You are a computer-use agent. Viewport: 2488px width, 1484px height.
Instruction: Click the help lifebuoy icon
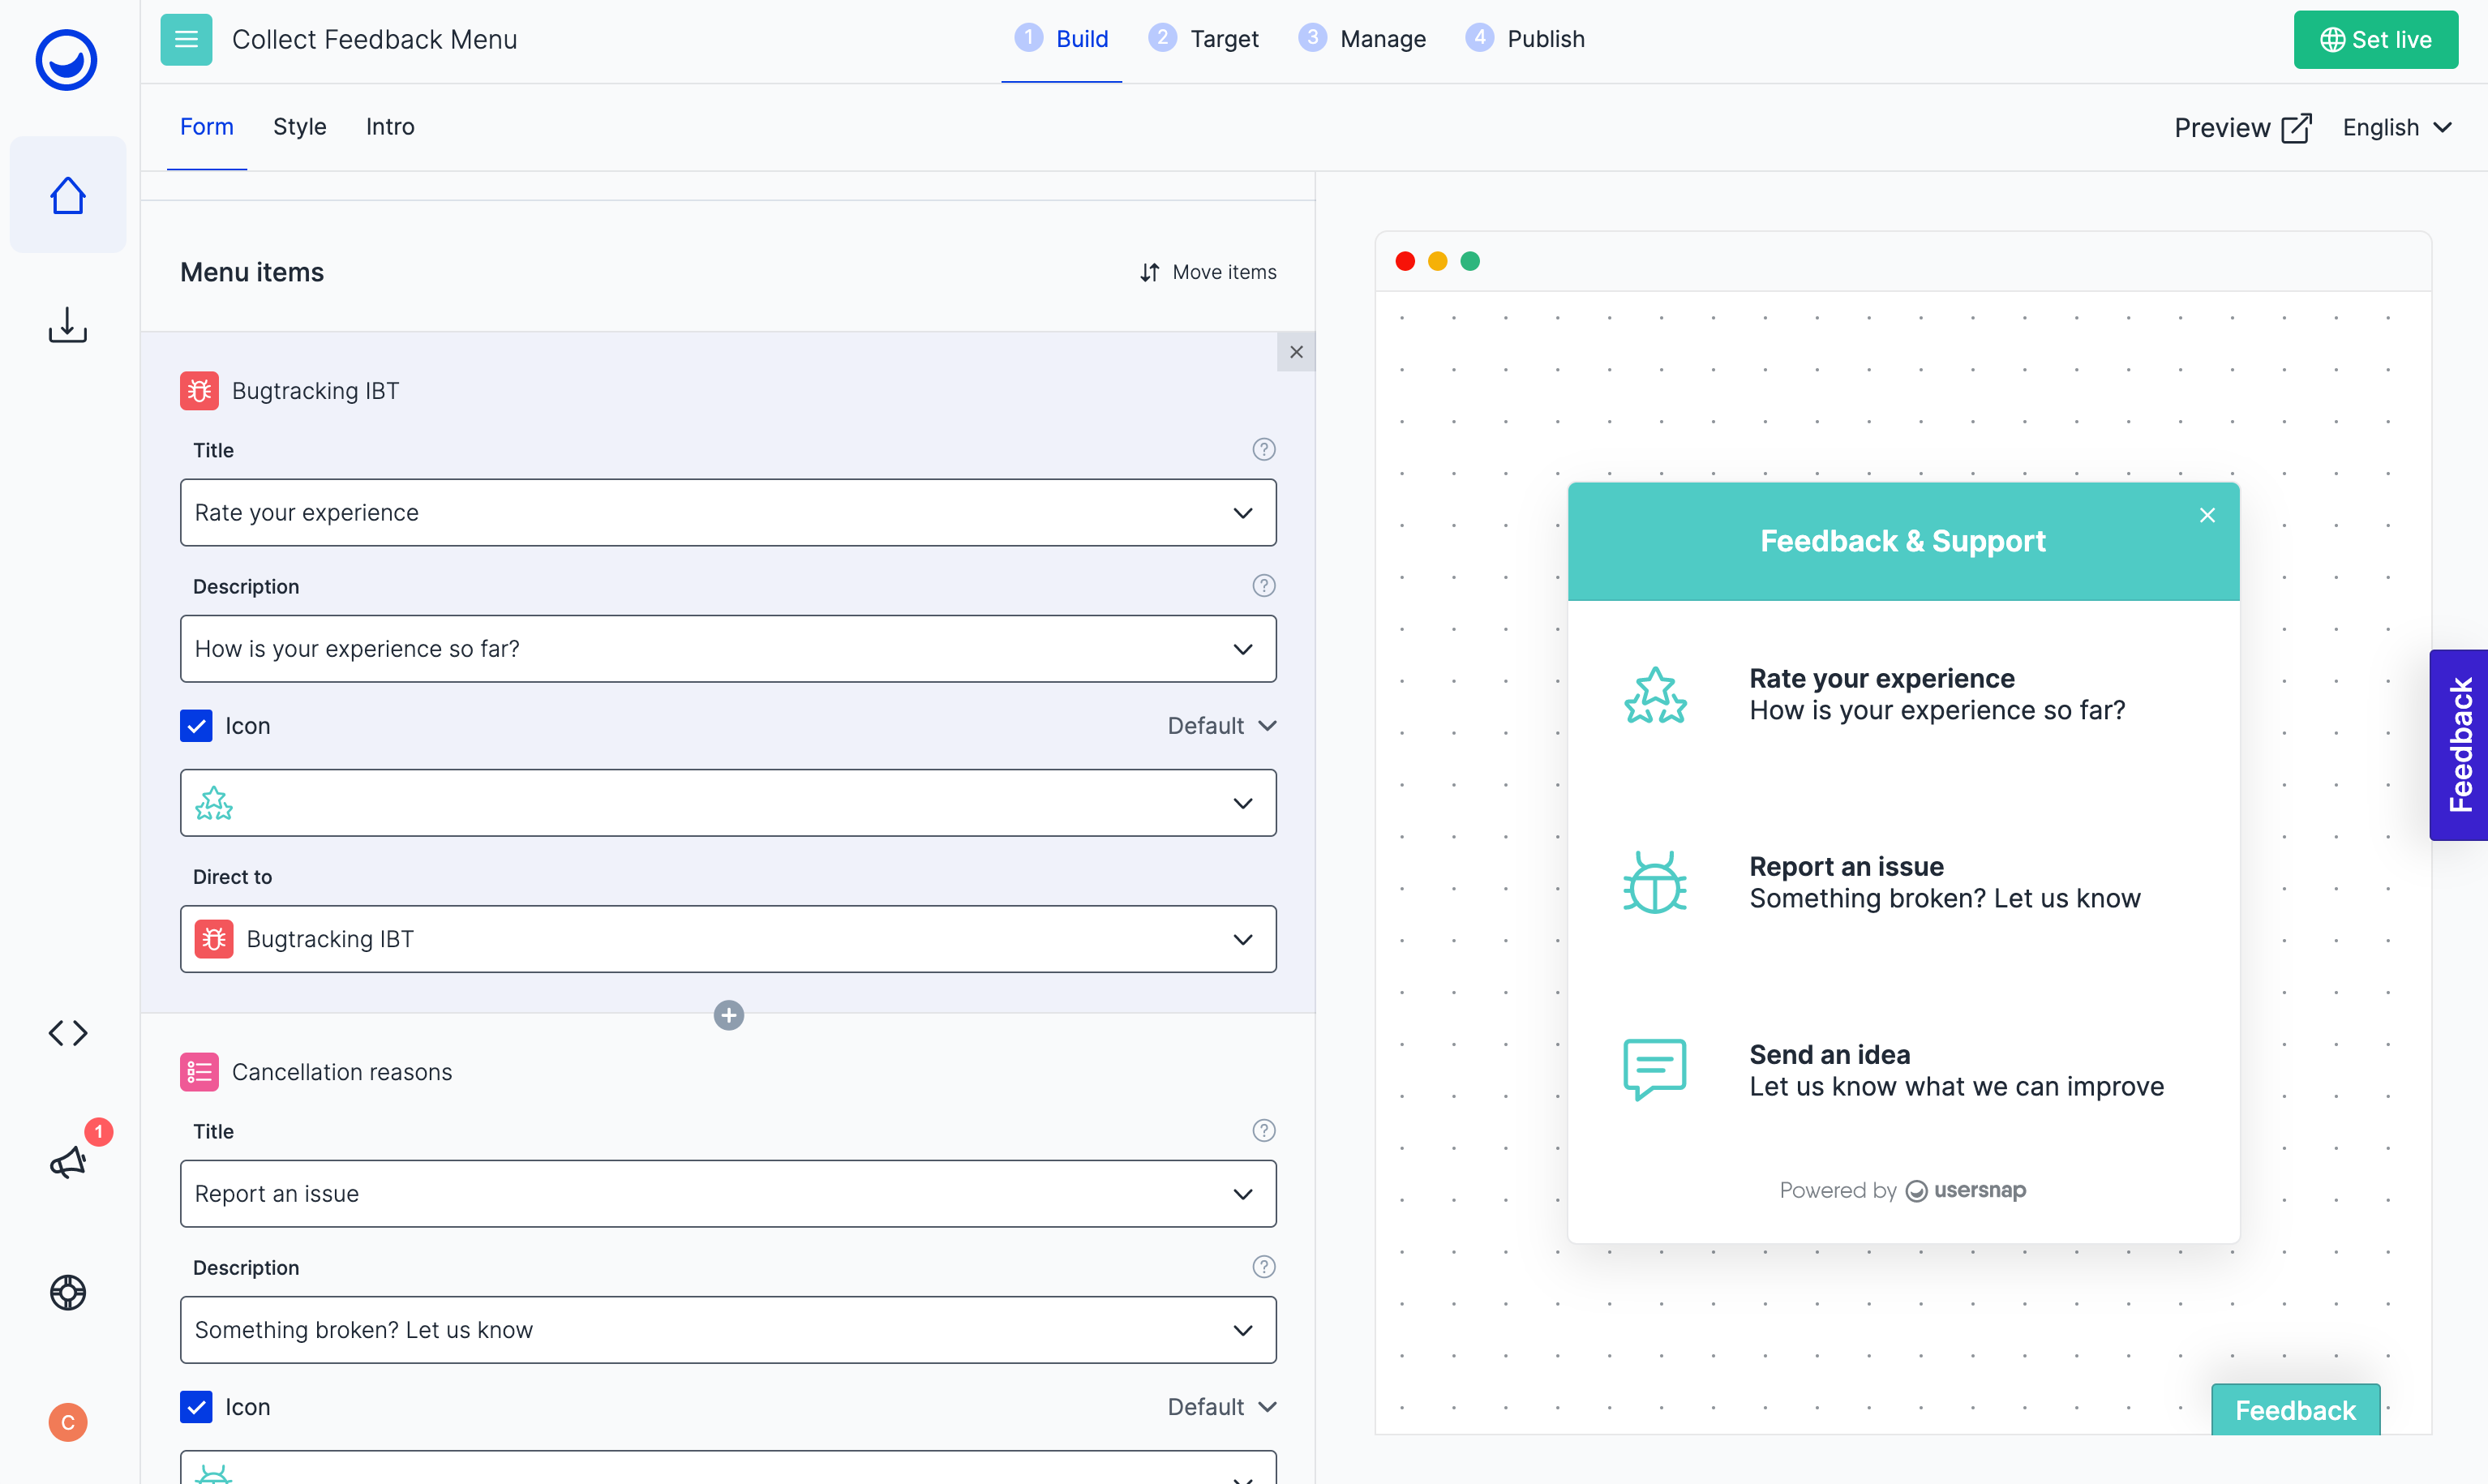click(x=67, y=1292)
